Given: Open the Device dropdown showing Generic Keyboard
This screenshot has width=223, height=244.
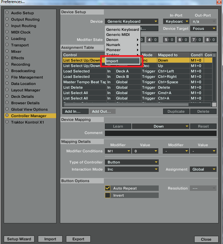Looking at the screenshot, I should click(x=132, y=21).
